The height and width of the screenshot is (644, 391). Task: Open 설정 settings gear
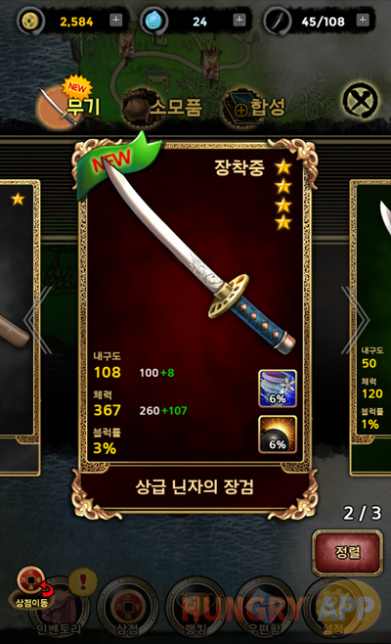pos(333,609)
